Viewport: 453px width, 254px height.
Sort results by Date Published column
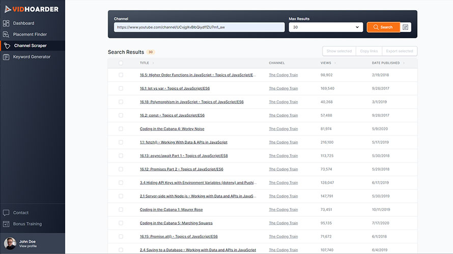tap(388, 63)
